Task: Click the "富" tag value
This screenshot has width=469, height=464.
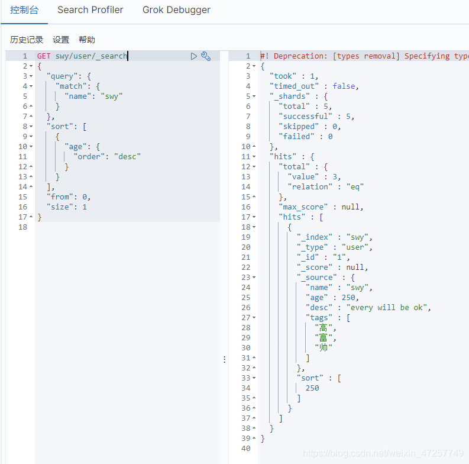Action: 324,338
